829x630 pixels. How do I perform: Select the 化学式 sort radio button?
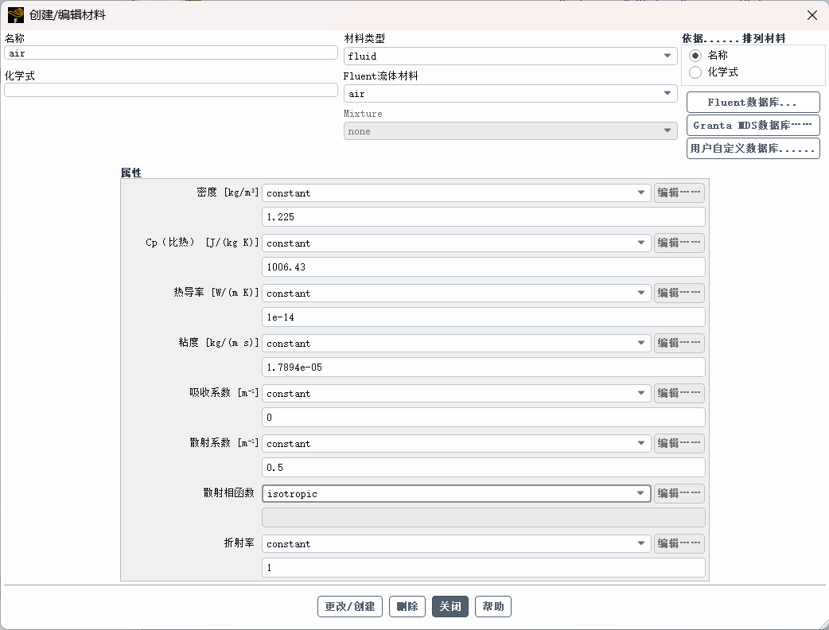click(x=695, y=72)
